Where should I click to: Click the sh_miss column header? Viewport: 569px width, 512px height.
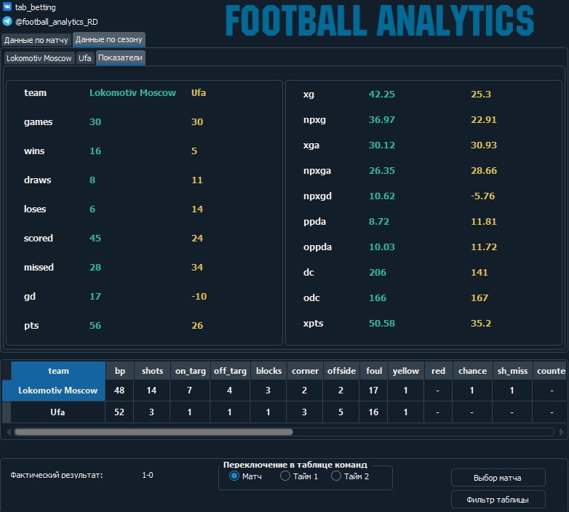coord(512,371)
